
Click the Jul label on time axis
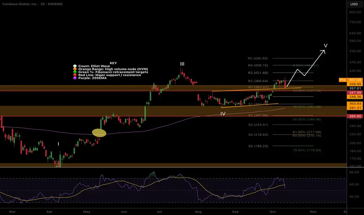click(159, 212)
